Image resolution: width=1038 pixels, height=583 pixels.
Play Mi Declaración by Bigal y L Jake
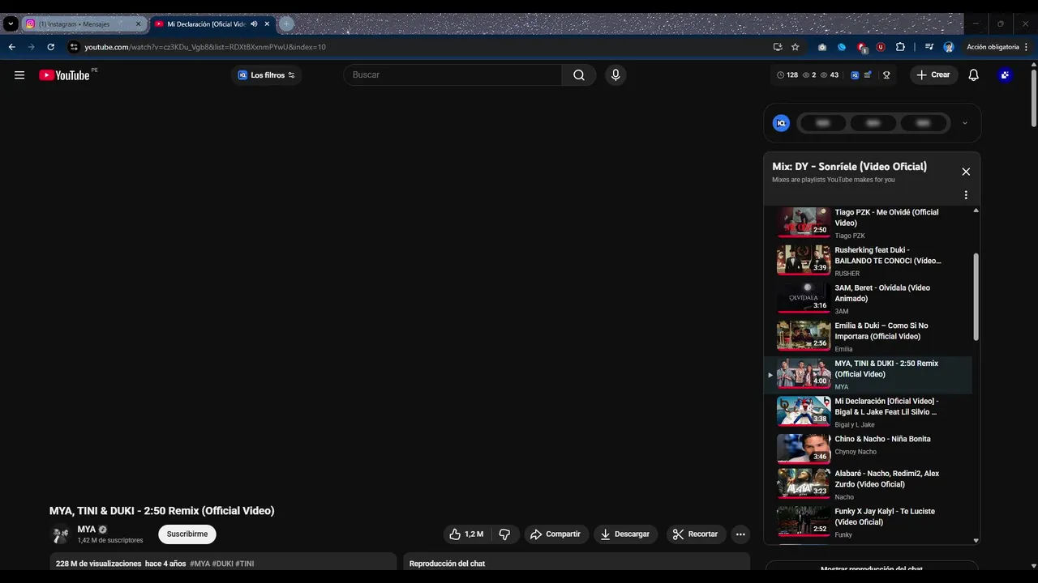tap(869, 413)
